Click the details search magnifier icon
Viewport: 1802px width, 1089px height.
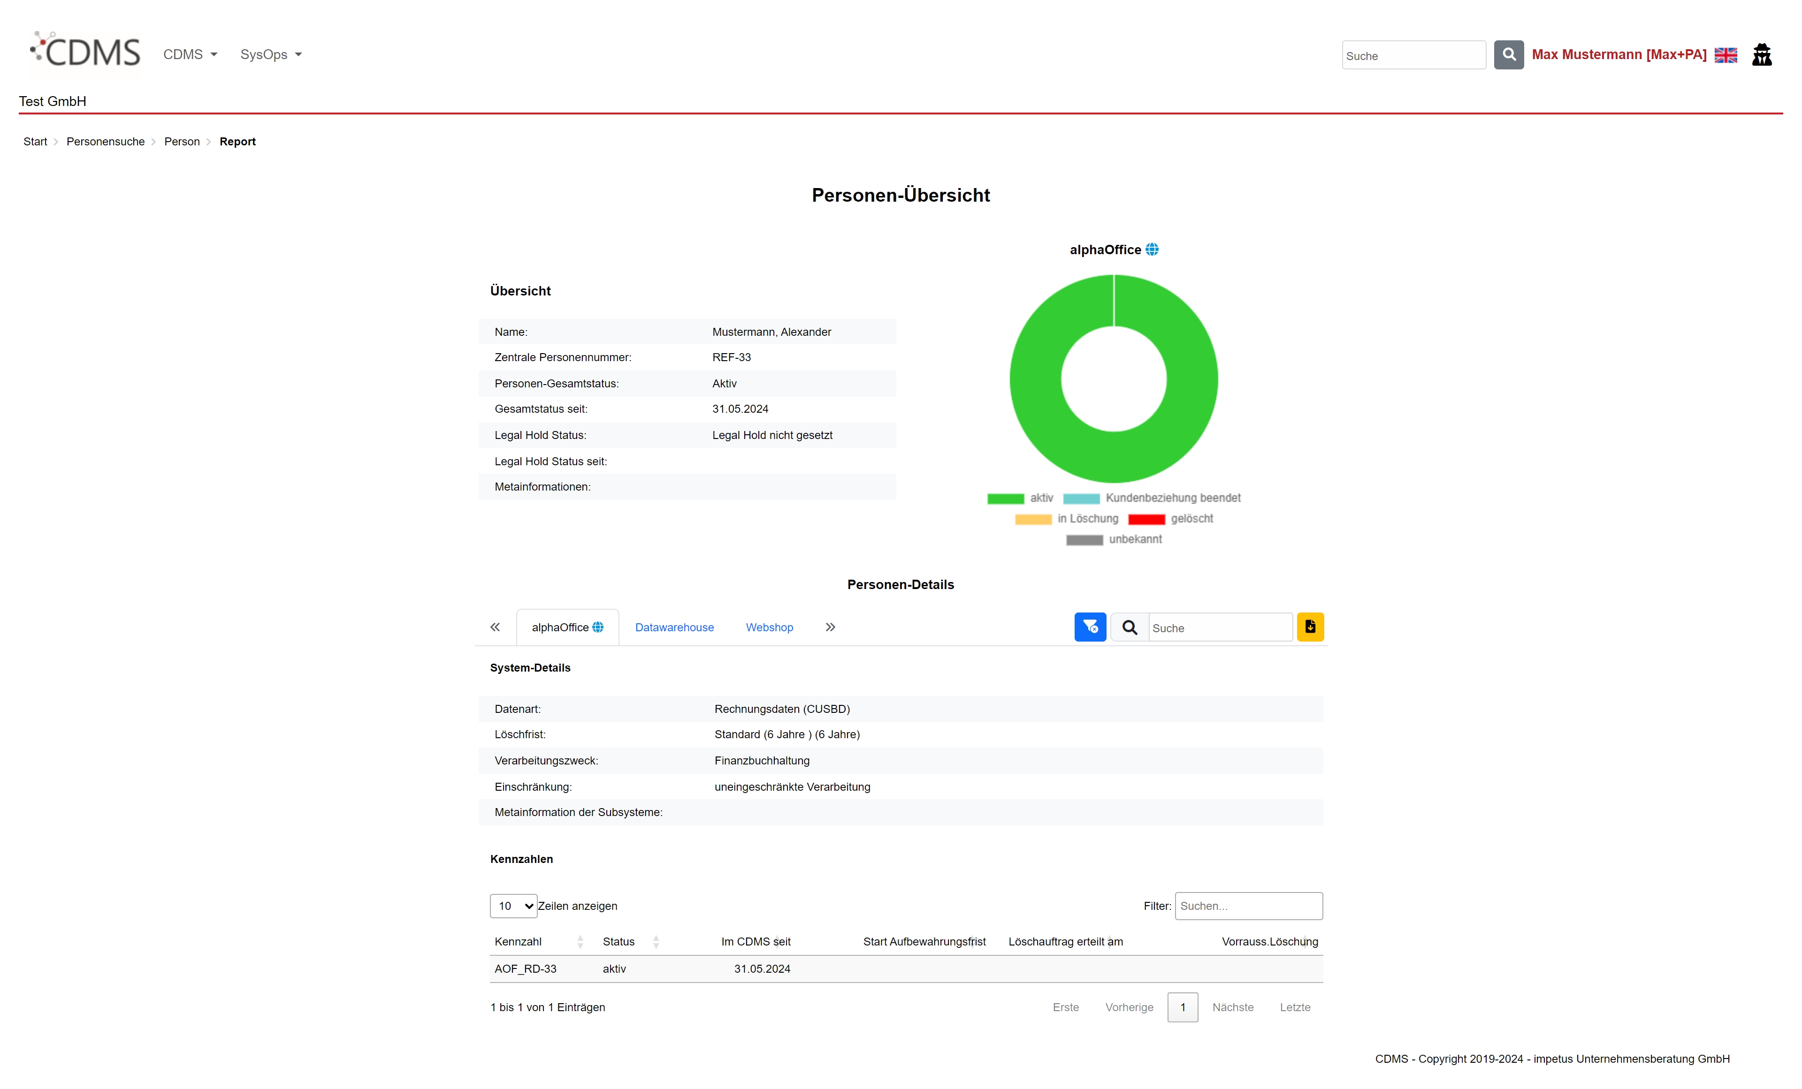(x=1129, y=628)
